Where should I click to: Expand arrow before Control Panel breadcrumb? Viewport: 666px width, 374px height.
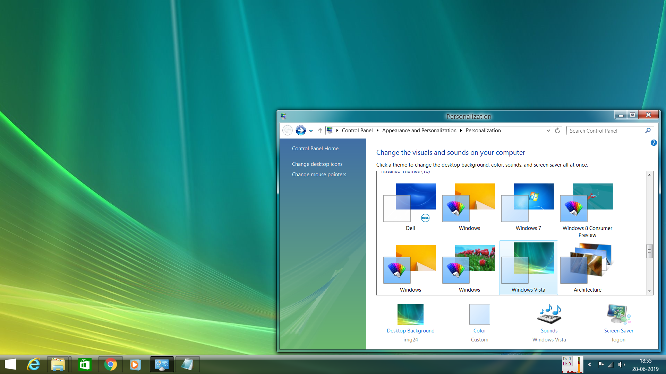click(337, 131)
